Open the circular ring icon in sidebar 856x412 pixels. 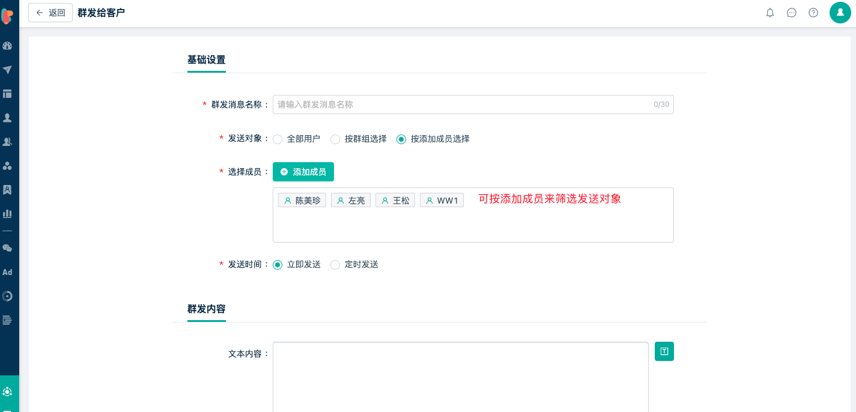click(x=7, y=296)
